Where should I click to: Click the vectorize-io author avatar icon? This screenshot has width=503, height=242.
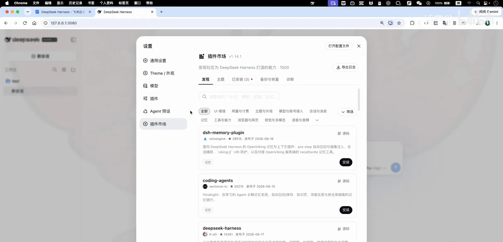pyautogui.click(x=205, y=186)
